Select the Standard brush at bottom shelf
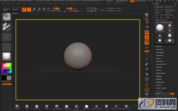 [17, 107]
